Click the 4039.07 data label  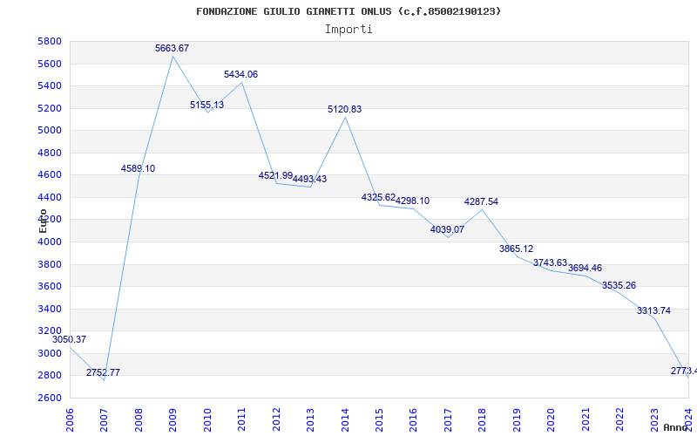point(447,229)
